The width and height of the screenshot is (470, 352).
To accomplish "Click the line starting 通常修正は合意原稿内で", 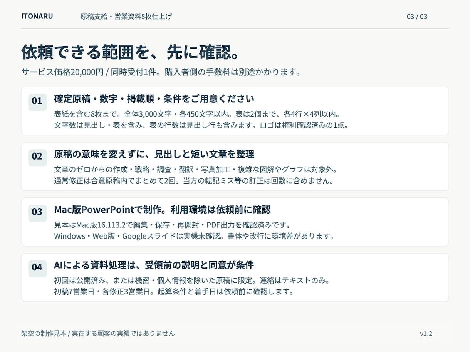I will point(193,180).
